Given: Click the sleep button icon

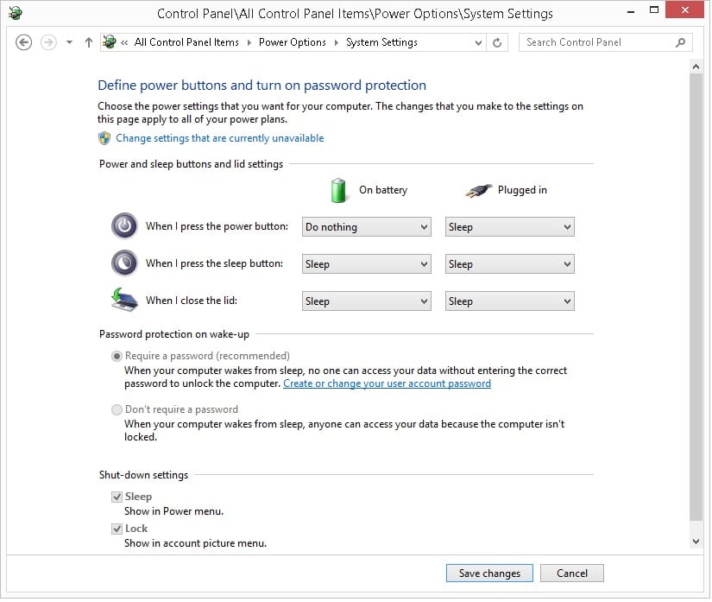Looking at the screenshot, I should pyautogui.click(x=123, y=263).
